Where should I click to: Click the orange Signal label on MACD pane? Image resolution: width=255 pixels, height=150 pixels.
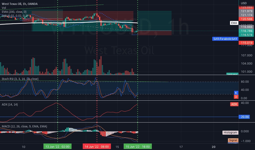(x=233, y=140)
